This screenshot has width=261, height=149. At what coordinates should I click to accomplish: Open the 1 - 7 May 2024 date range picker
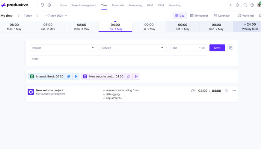56,16
